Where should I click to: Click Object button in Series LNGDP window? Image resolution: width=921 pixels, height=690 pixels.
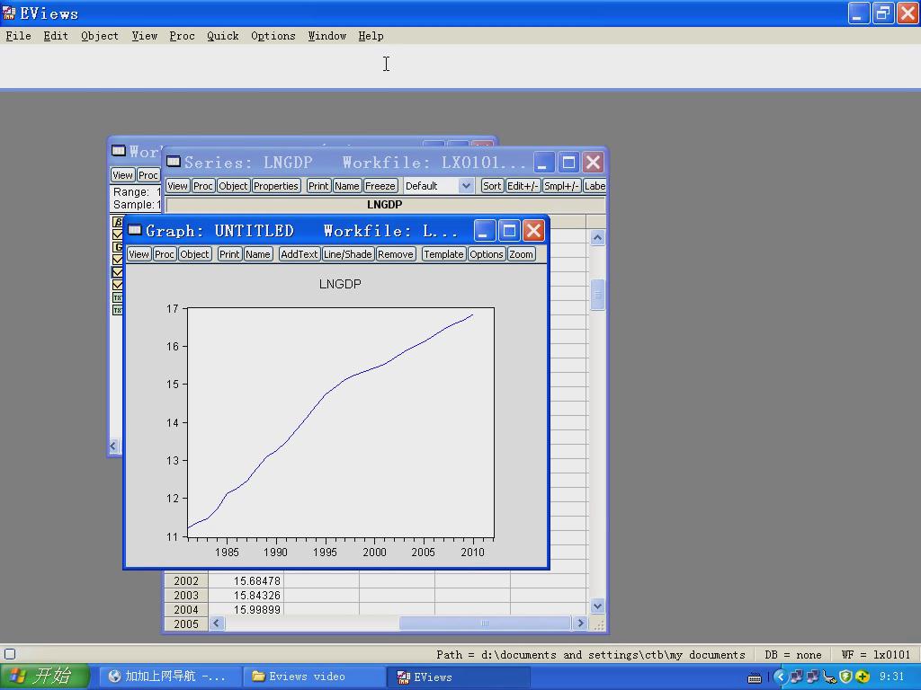point(233,186)
